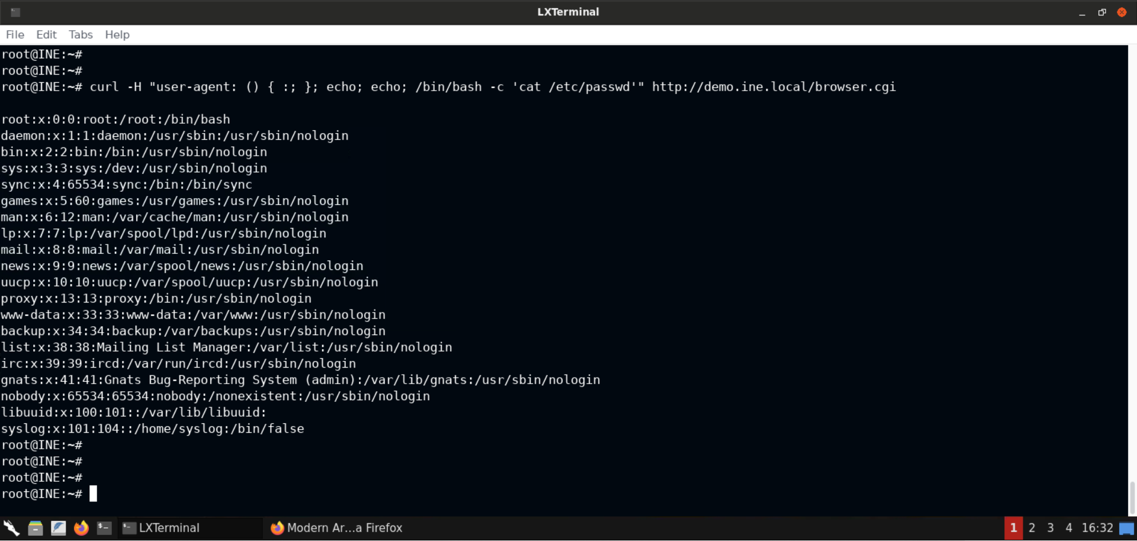Click the proxy:x:13:13 passwd line
This screenshot has height=541, width=1137.
click(x=156, y=298)
